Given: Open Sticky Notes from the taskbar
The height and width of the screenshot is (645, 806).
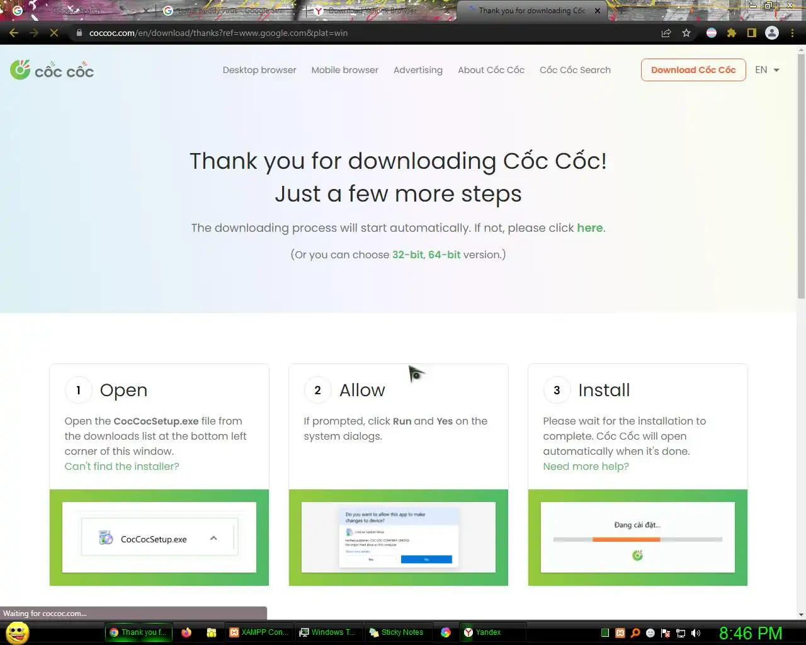Looking at the screenshot, I should point(397,632).
